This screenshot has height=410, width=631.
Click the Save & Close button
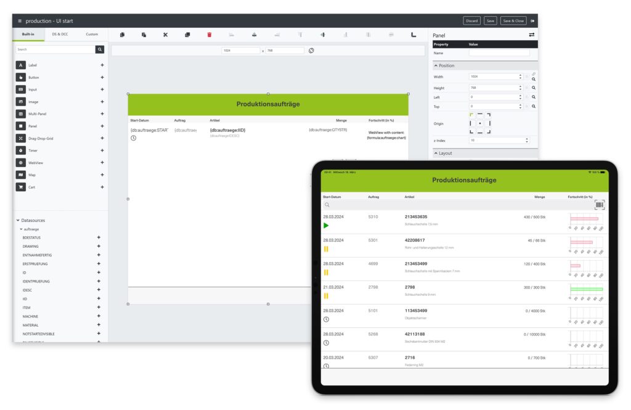[513, 21]
